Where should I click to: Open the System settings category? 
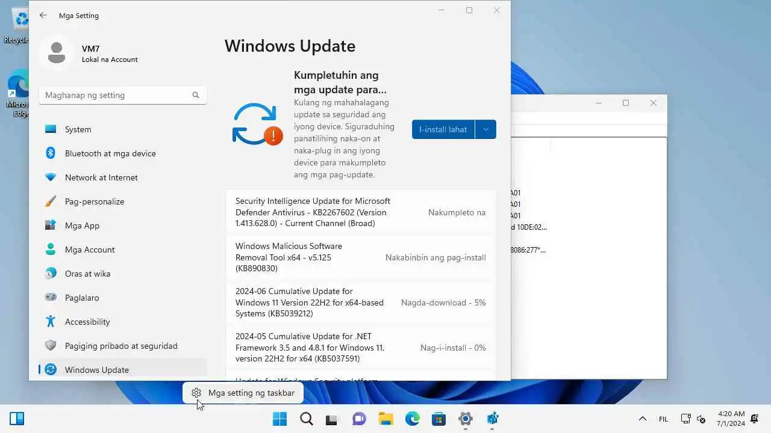[123, 129]
